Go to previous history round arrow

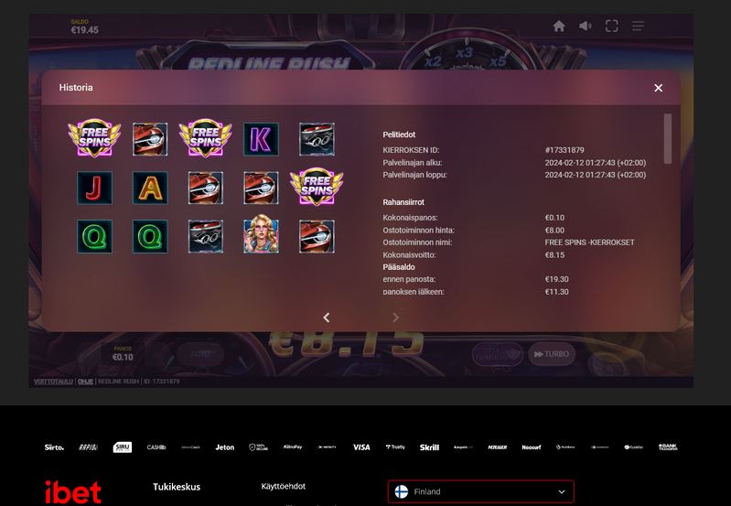click(327, 318)
